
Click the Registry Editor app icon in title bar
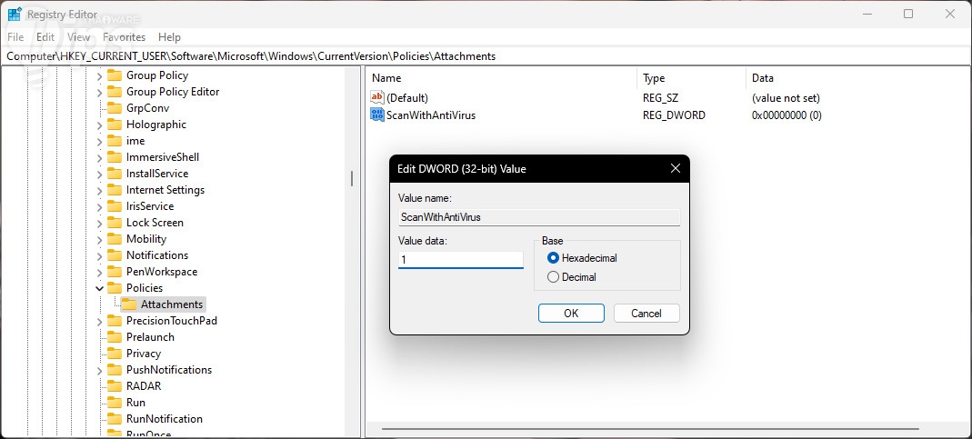[x=15, y=14]
